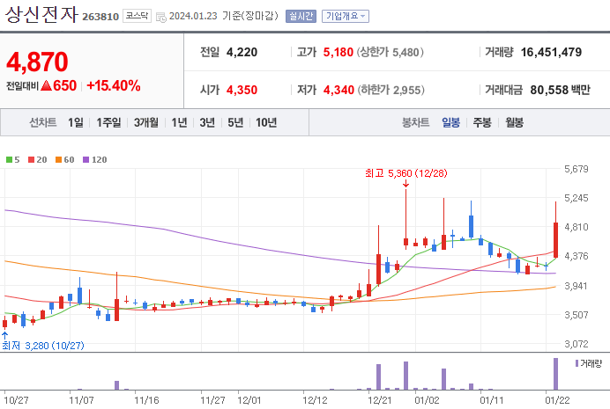Screen dimensions: 610x409
Task: Select the 1주일 line chart tab
Action: tap(108, 122)
